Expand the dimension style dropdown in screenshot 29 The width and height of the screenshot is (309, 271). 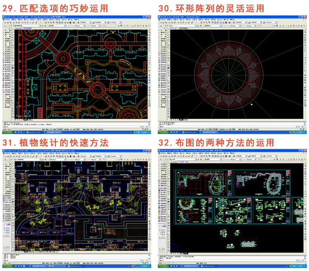click(x=105, y=23)
